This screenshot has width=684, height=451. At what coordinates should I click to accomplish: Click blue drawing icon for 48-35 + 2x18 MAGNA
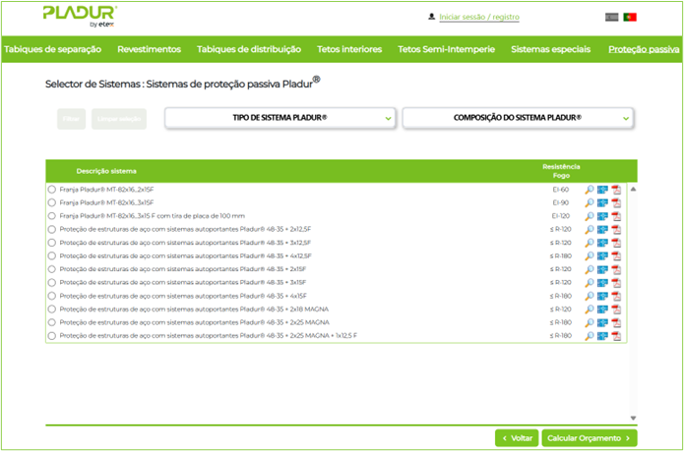(x=602, y=310)
